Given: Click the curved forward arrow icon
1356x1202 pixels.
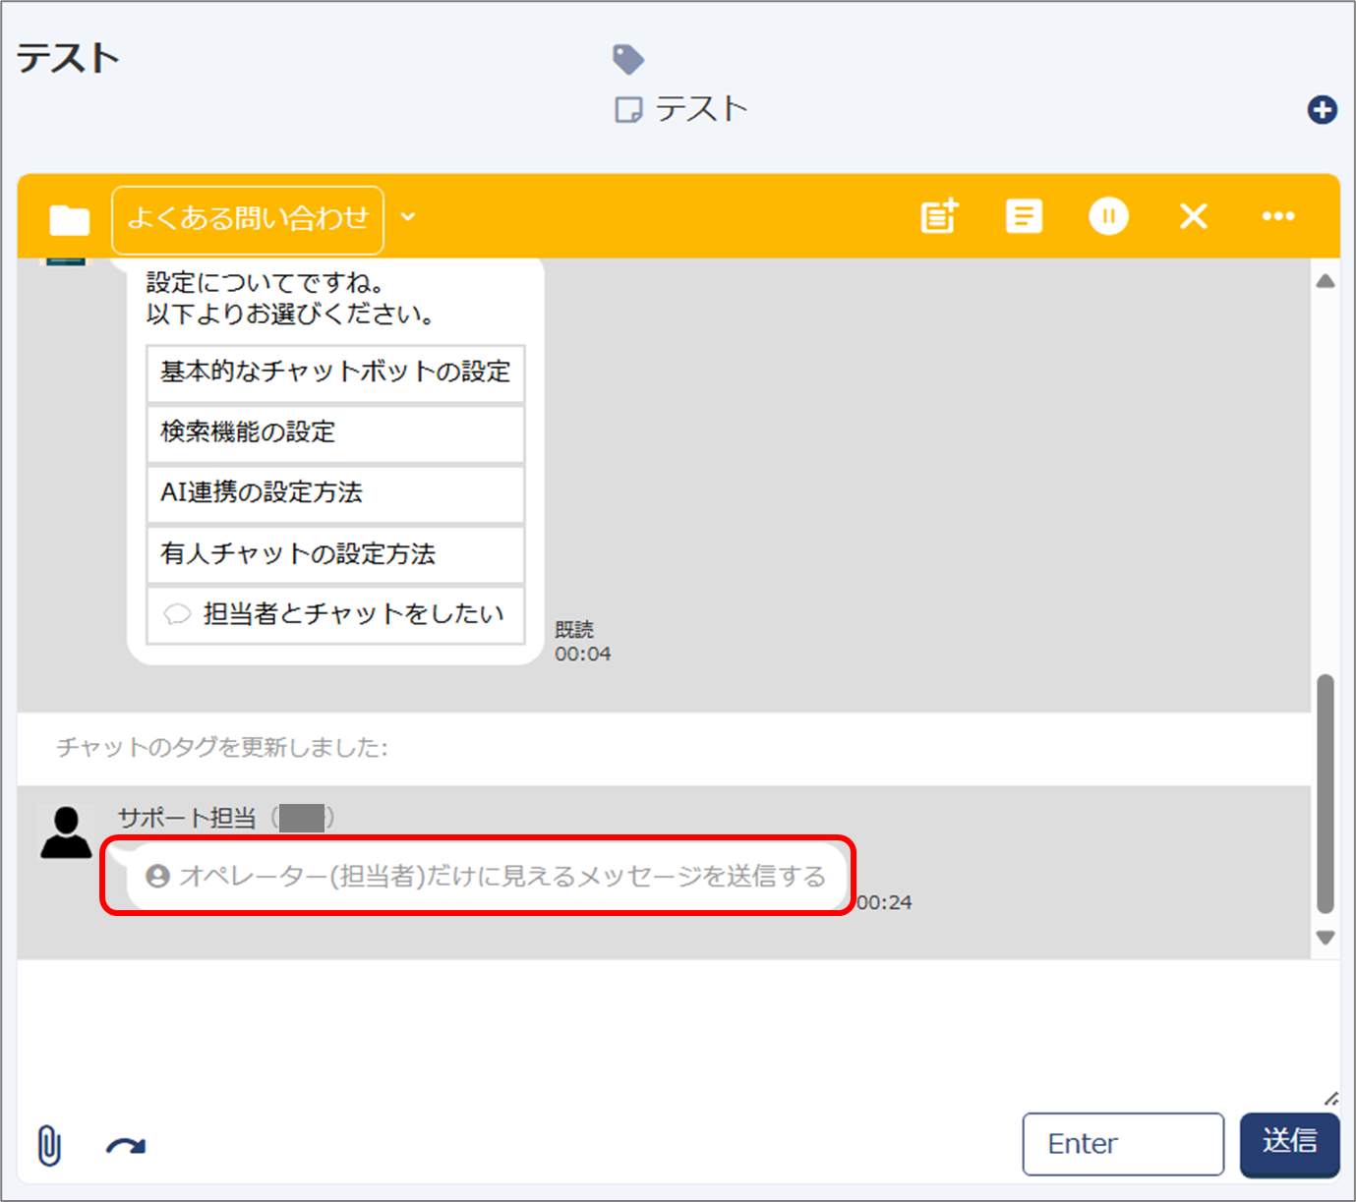Looking at the screenshot, I should pos(126,1146).
